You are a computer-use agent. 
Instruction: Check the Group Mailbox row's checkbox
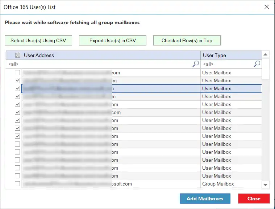point(17,184)
